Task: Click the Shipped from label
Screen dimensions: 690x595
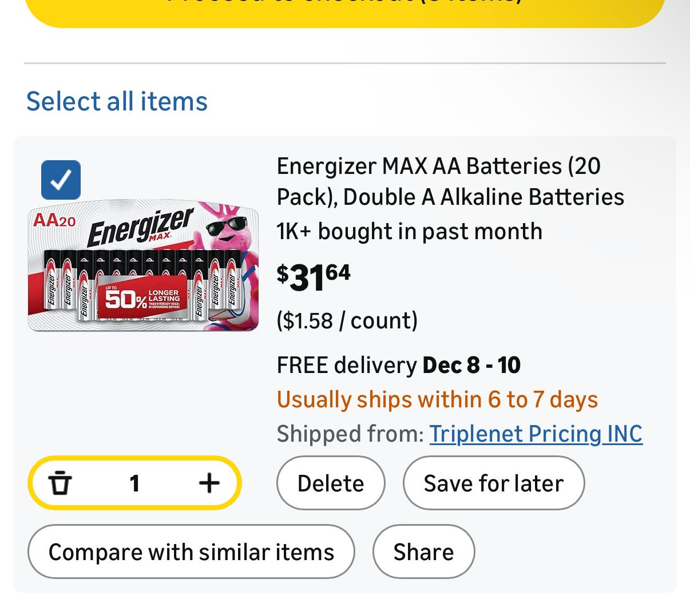Action: pos(350,434)
